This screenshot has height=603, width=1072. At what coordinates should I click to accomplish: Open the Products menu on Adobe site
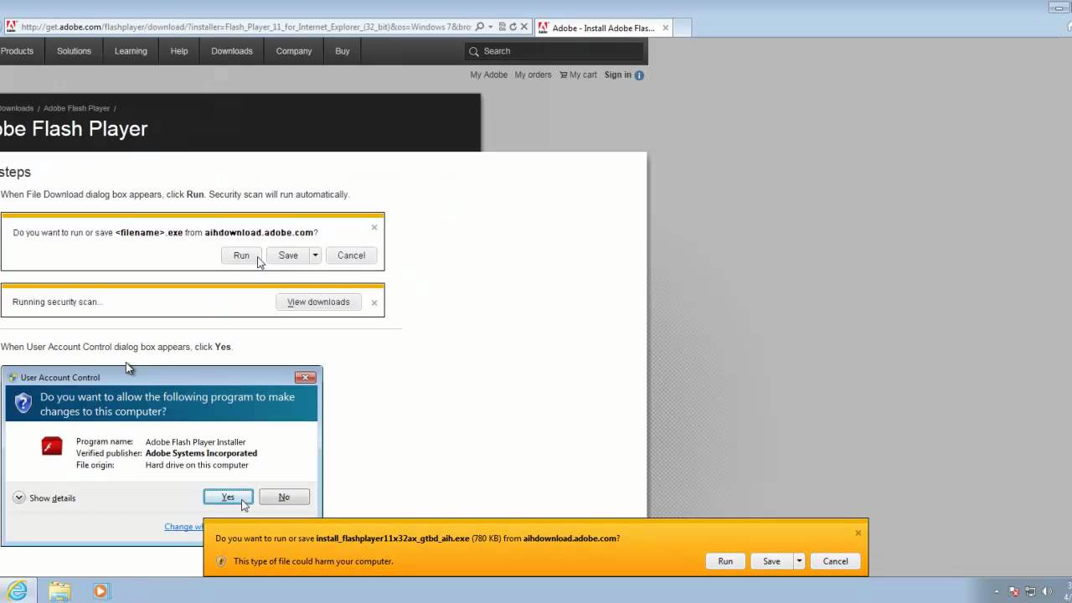click(17, 51)
